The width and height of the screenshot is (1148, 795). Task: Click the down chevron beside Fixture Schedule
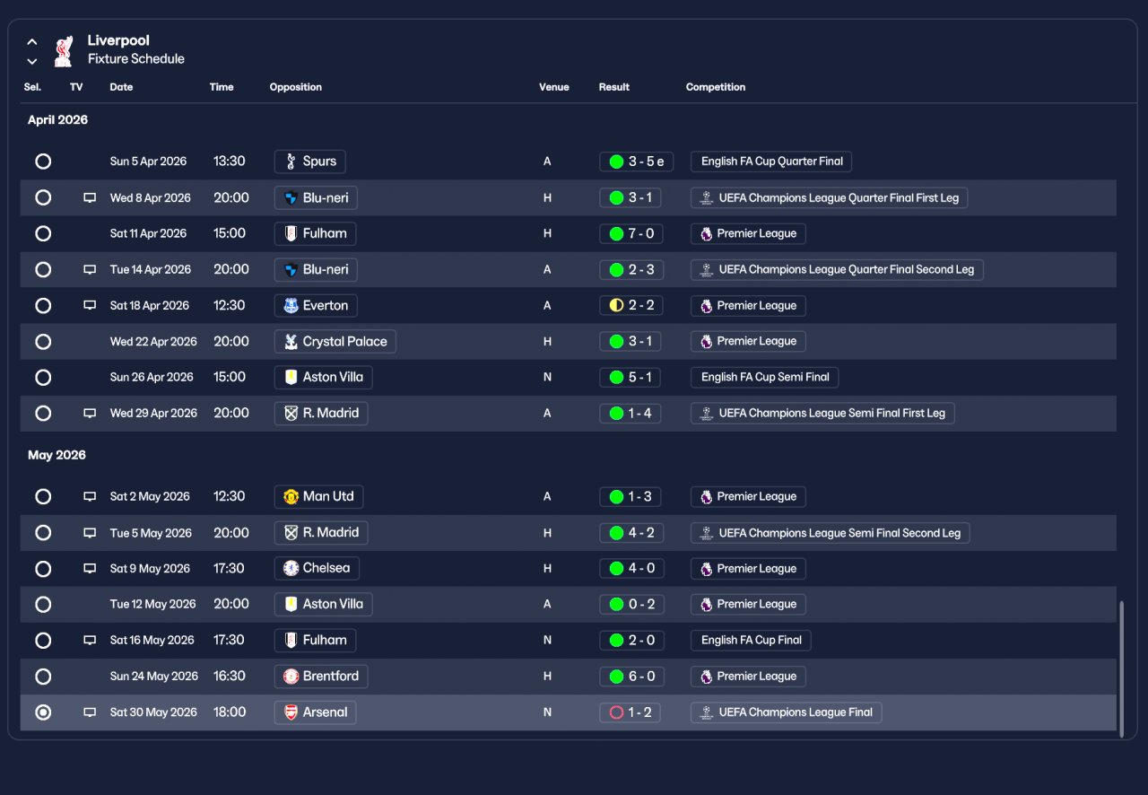[32, 61]
